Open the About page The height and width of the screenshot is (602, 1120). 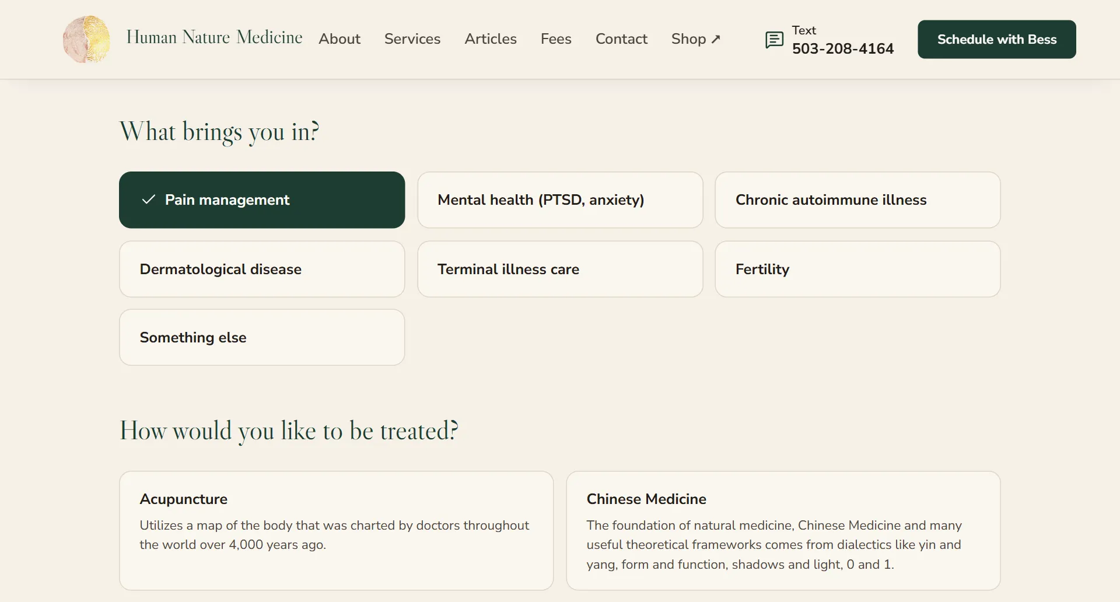click(x=339, y=39)
